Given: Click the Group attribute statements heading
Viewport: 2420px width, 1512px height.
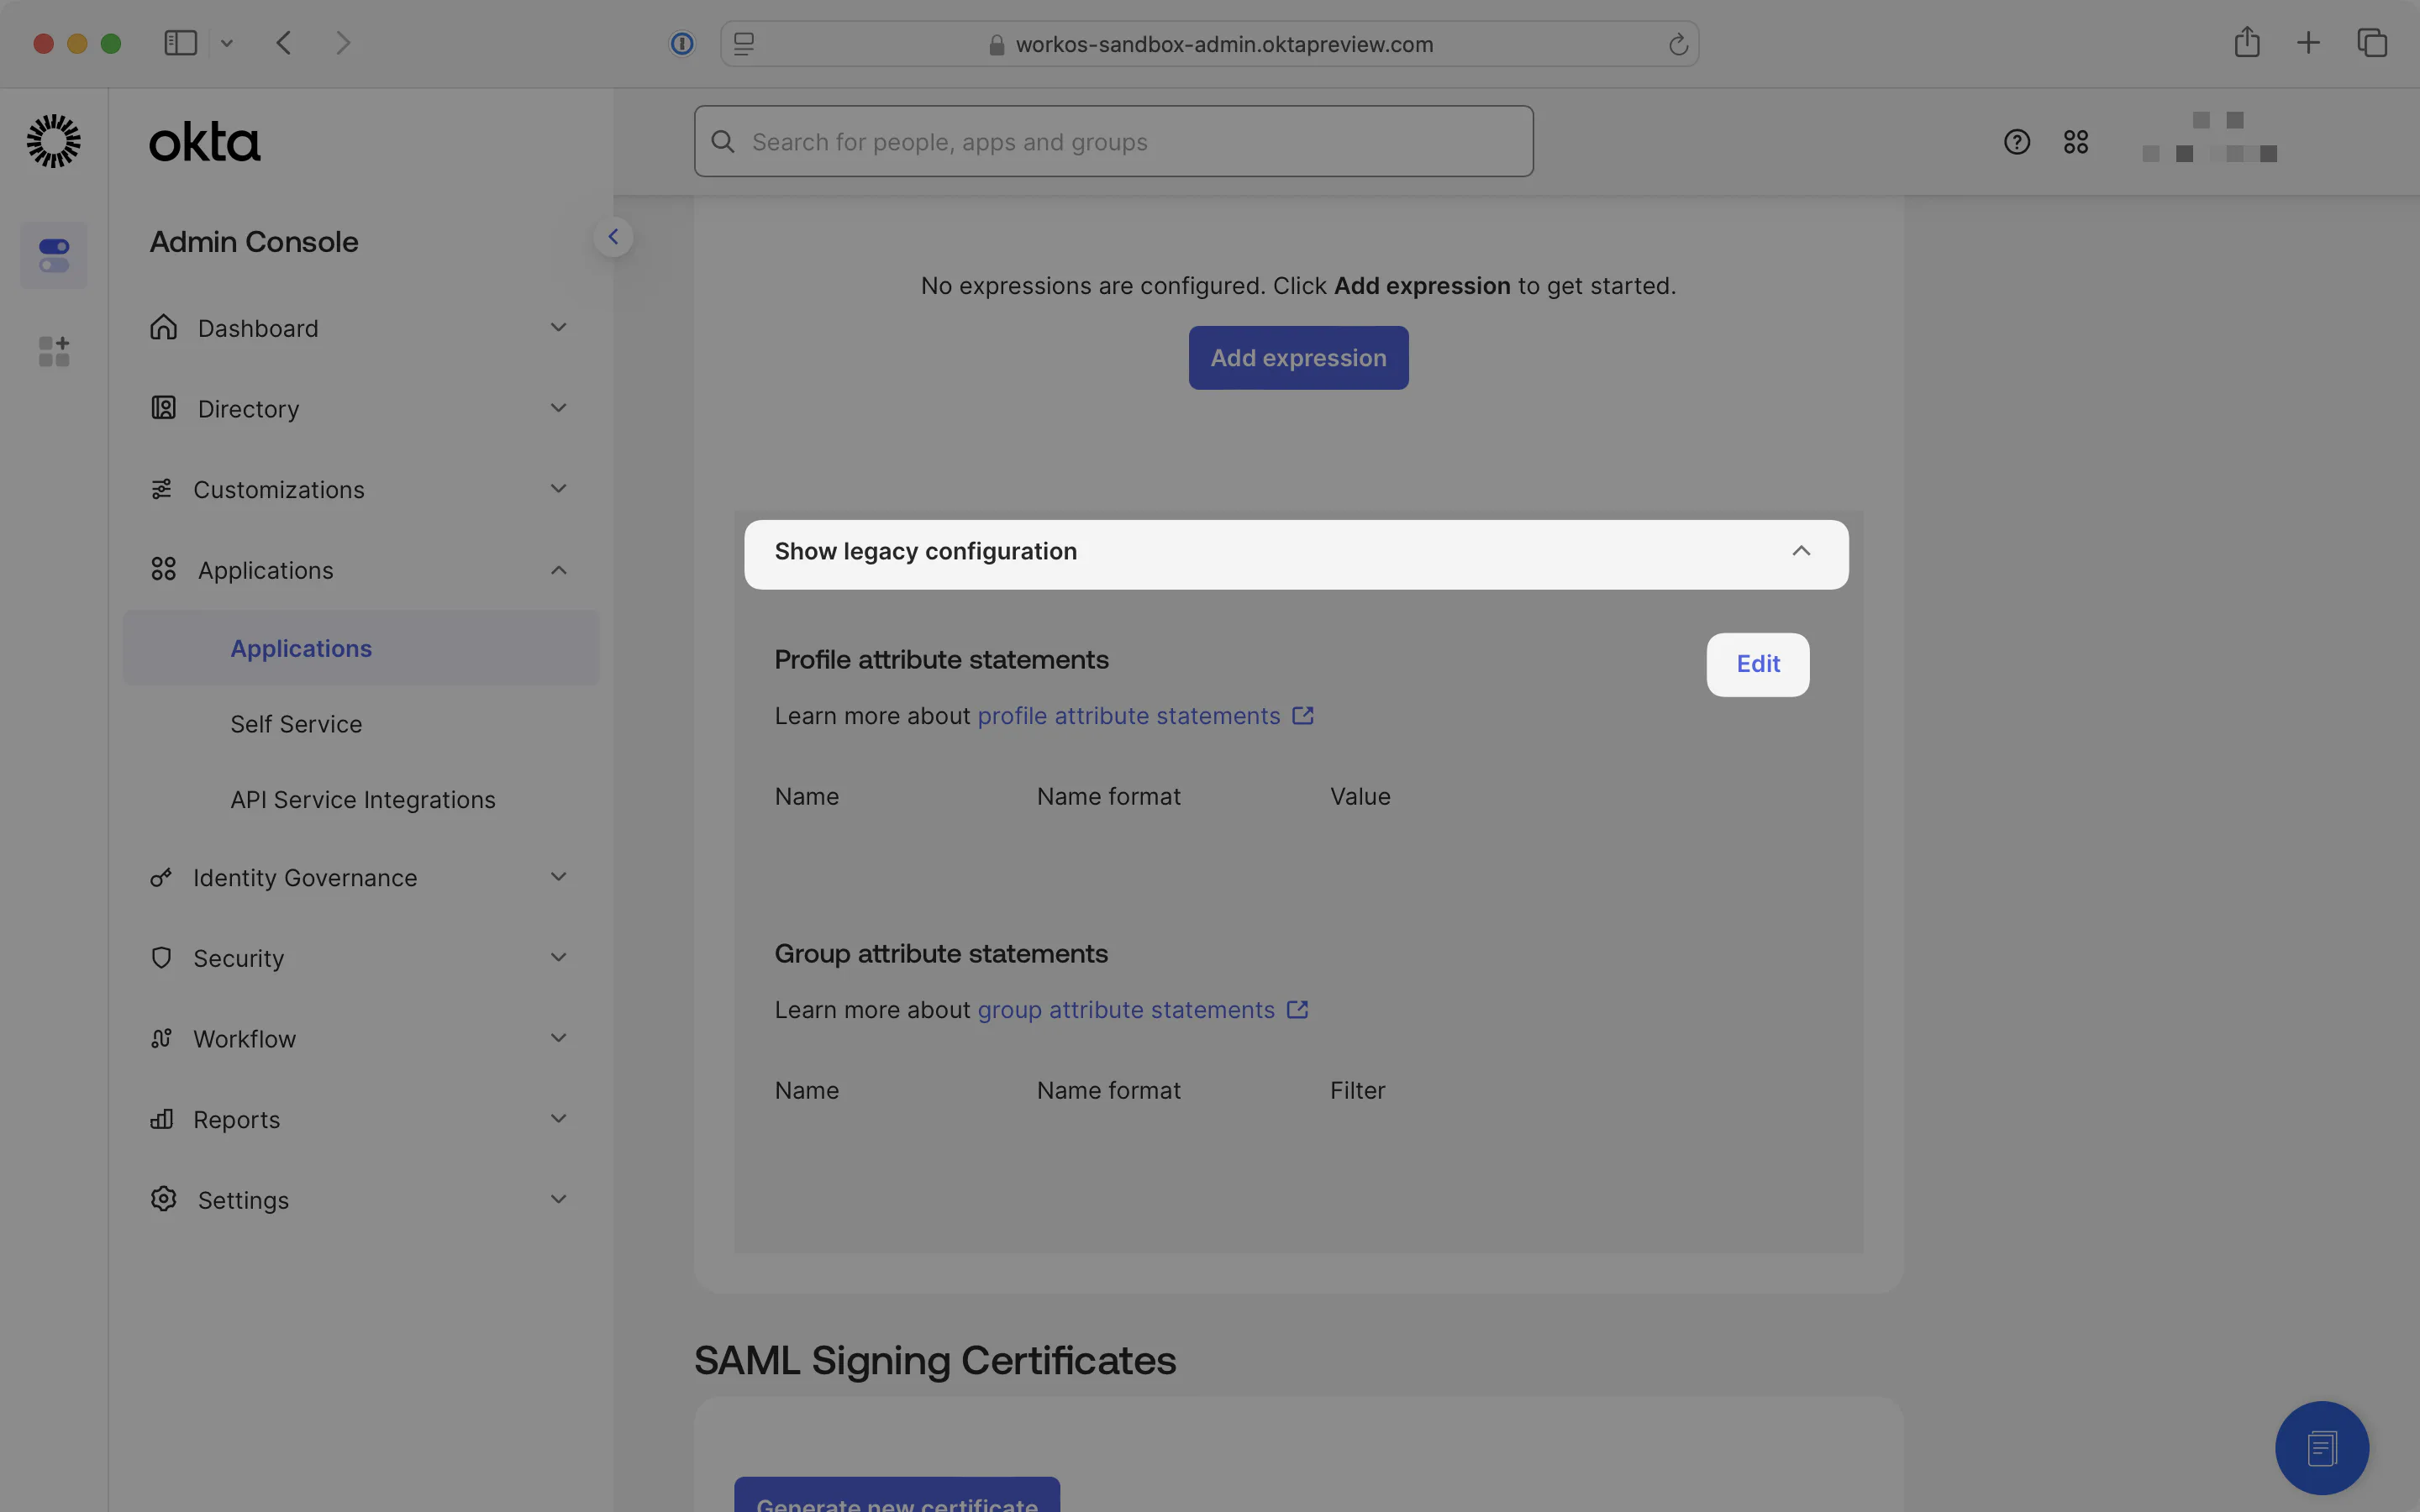Looking at the screenshot, I should click(941, 954).
